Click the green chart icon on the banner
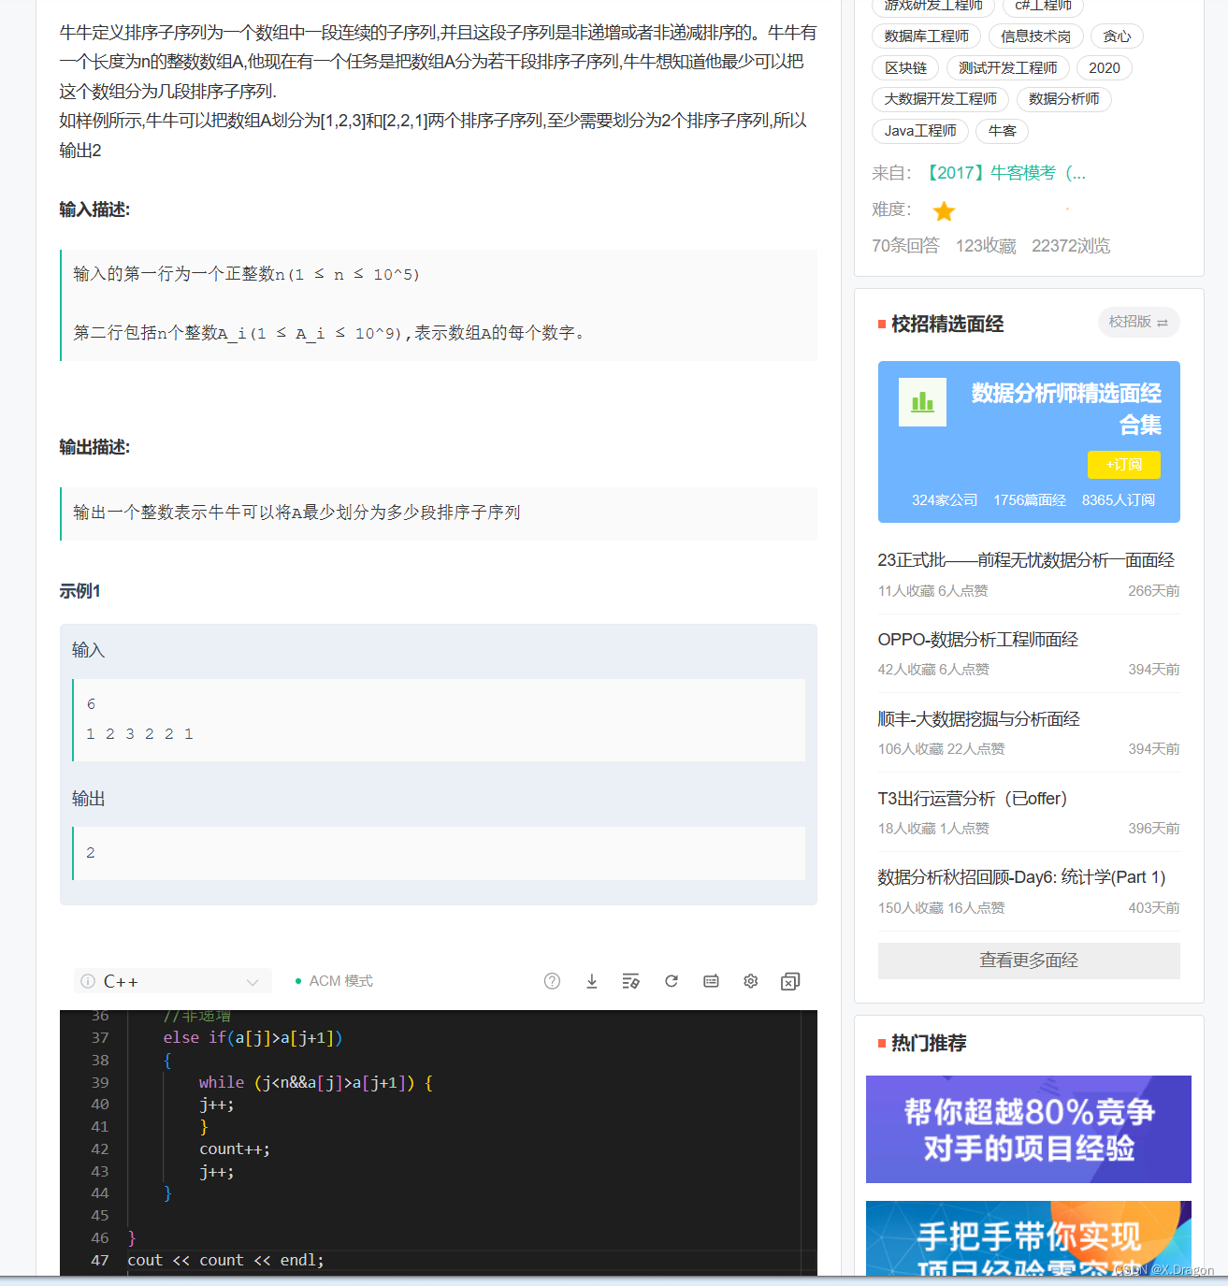1228x1286 pixels. (x=922, y=402)
